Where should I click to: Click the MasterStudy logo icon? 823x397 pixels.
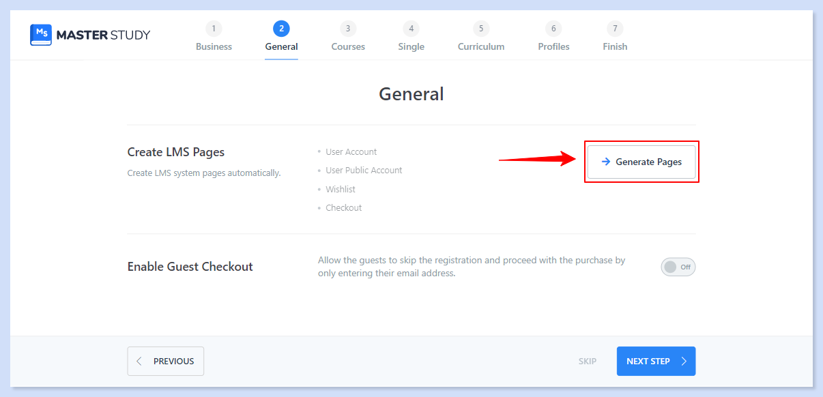[x=41, y=35]
